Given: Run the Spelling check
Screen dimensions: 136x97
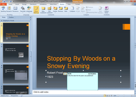Looking at the screenshot, I should click(x=3, y=9).
